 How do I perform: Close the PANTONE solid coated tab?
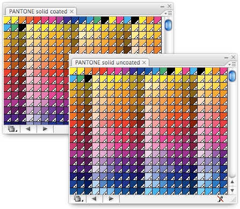tap(71, 12)
